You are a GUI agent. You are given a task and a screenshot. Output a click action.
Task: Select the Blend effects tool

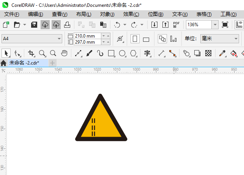186,54
